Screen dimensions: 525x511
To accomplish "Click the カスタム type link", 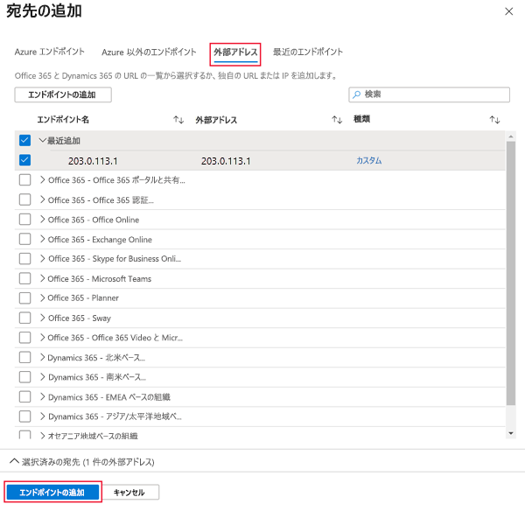I will [x=368, y=160].
